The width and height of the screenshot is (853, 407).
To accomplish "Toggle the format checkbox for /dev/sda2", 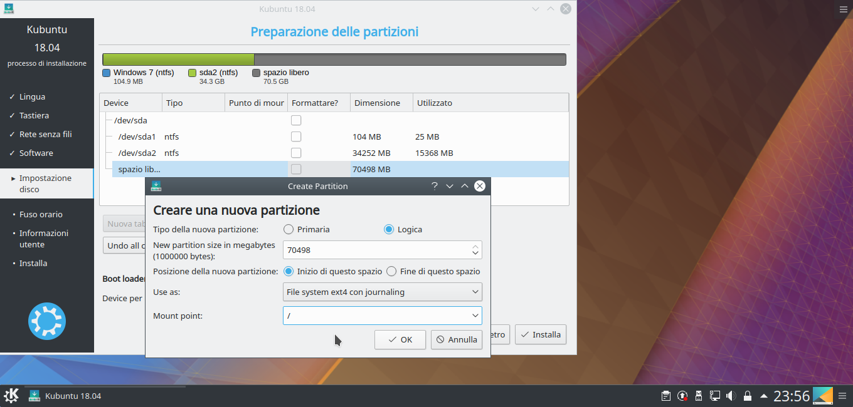I will (x=296, y=153).
